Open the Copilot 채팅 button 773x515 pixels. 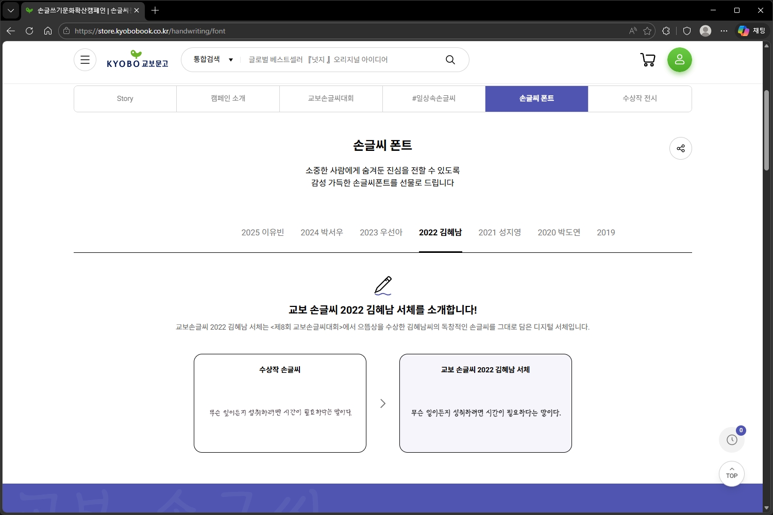[751, 31]
